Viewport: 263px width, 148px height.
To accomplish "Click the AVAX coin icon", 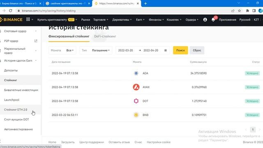I will pyautogui.click(x=136, y=87).
